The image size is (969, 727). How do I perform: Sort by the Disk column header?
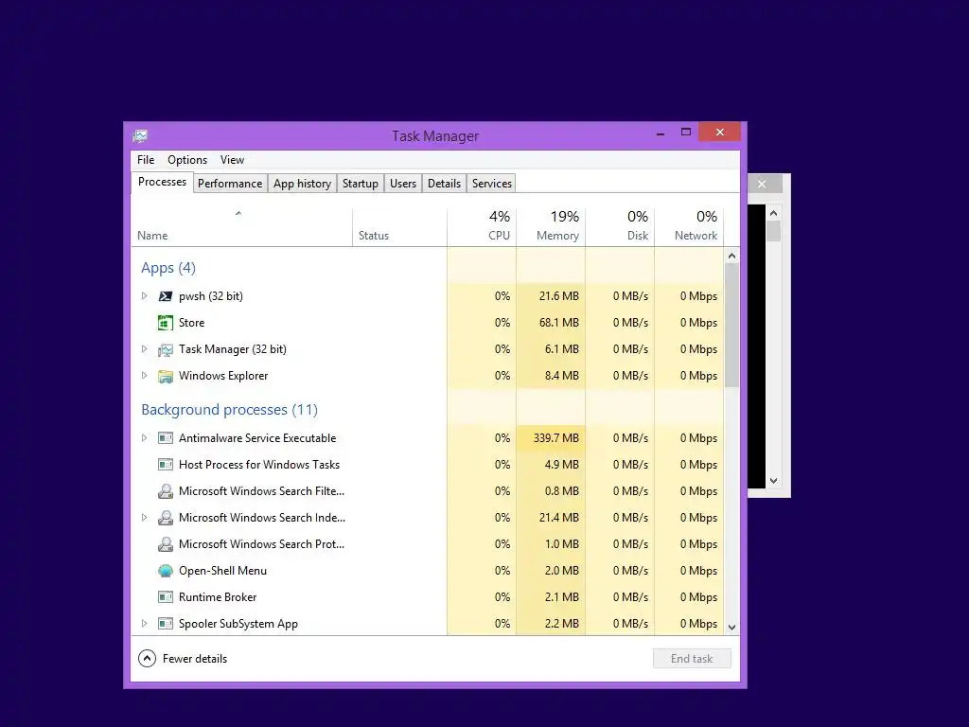pos(620,227)
